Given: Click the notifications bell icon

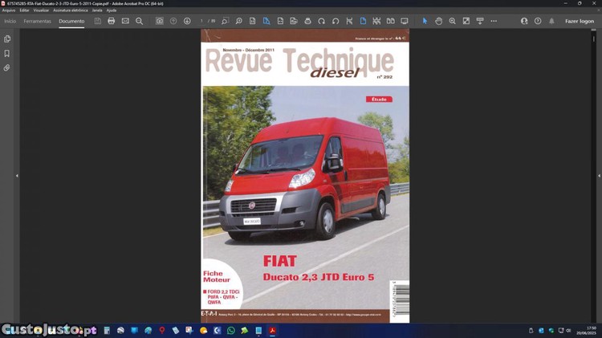Looking at the screenshot, I should click(551, 21).
